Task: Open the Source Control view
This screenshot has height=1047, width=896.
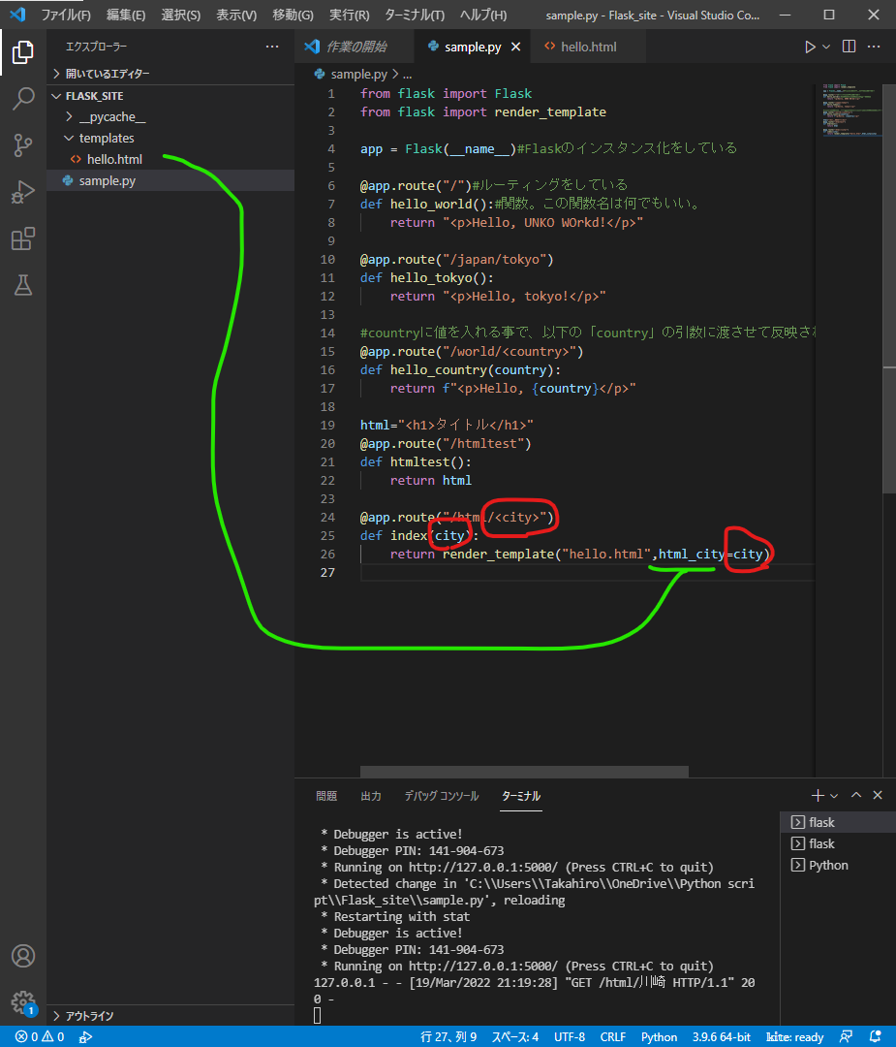Action: tap(23, 145)
